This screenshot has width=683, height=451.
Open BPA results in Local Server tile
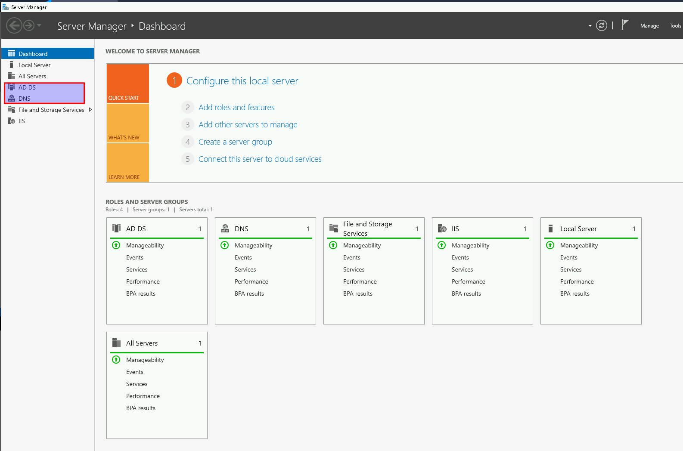click(575, 293)
